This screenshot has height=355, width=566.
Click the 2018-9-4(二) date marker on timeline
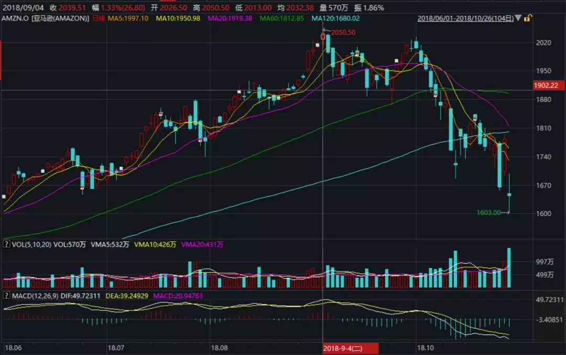point(350,348)
